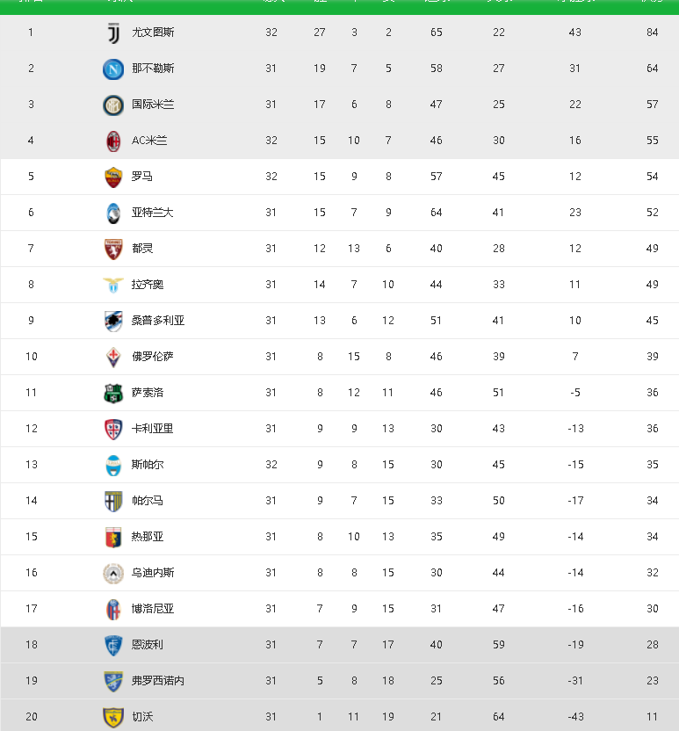This screenshot has width=679, height=731.
Task: Select the Lazio eagle logo
Action: [112, 285]
